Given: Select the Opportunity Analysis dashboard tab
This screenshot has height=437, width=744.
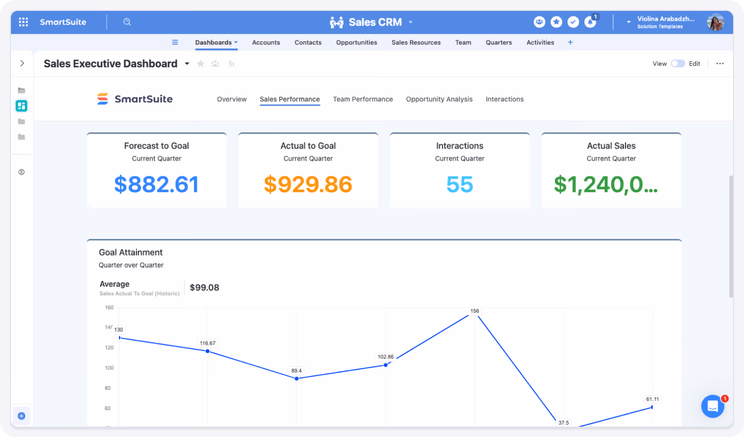Looking at the screenshot, I should [x=439, y=99].
